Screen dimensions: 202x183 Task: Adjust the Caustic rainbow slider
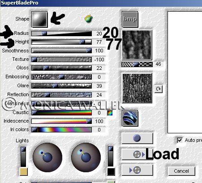point(61,113)
